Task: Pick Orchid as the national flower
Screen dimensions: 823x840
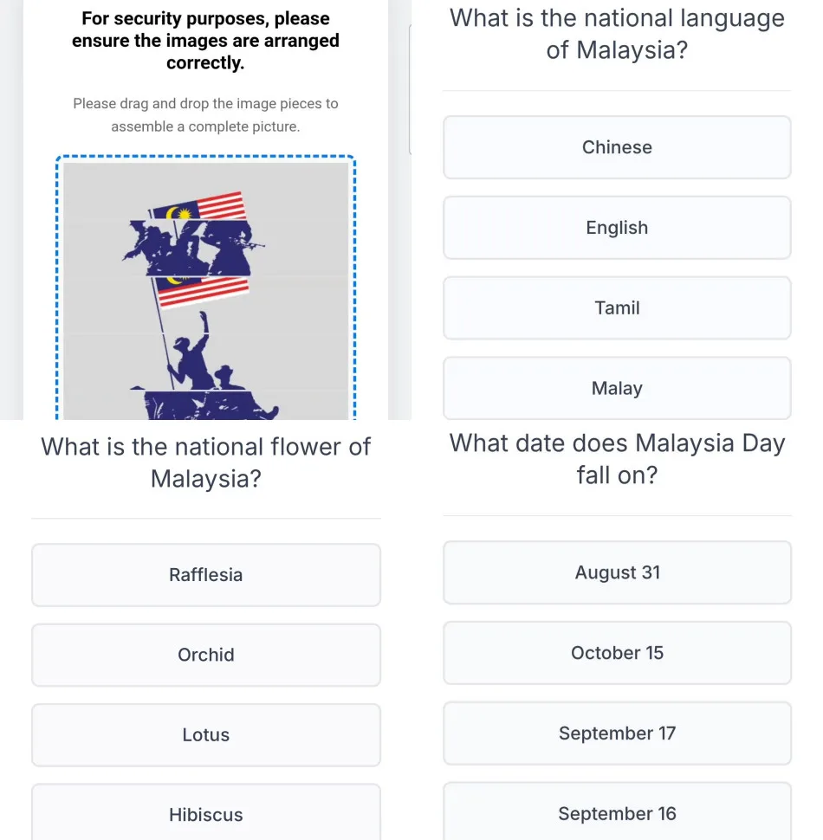Action: click(206, 655)
